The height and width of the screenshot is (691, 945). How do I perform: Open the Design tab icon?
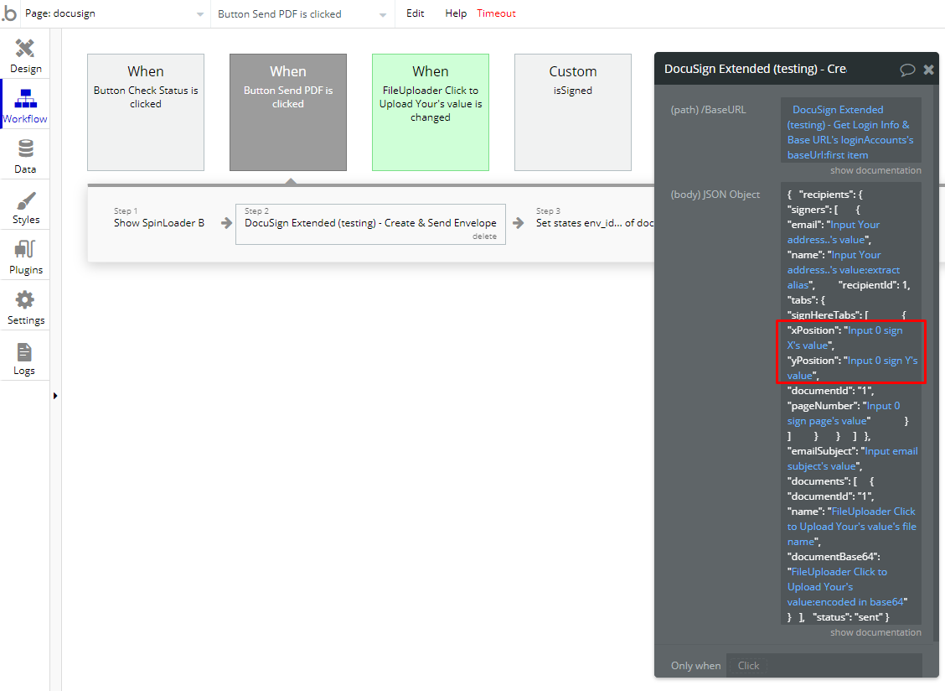pyautogui.click(x=25, y=49)
